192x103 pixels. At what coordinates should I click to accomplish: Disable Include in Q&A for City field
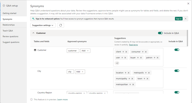click(x=177, y=71)
